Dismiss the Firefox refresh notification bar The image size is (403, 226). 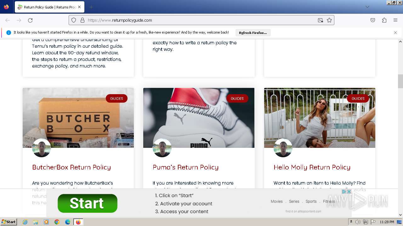[395, 33]
